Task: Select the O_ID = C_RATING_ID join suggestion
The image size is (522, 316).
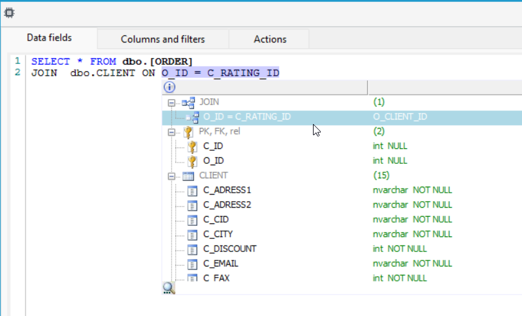Action: point(342,117)
